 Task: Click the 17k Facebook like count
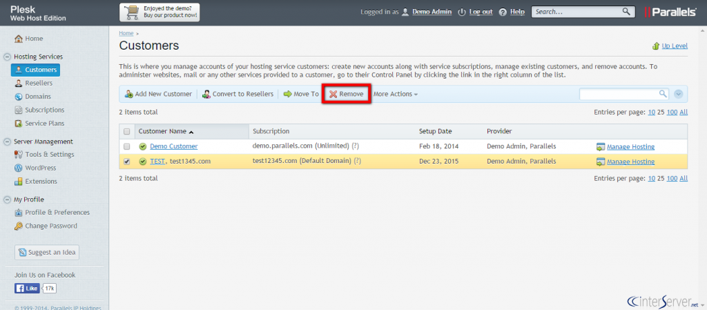click(50, 289)
